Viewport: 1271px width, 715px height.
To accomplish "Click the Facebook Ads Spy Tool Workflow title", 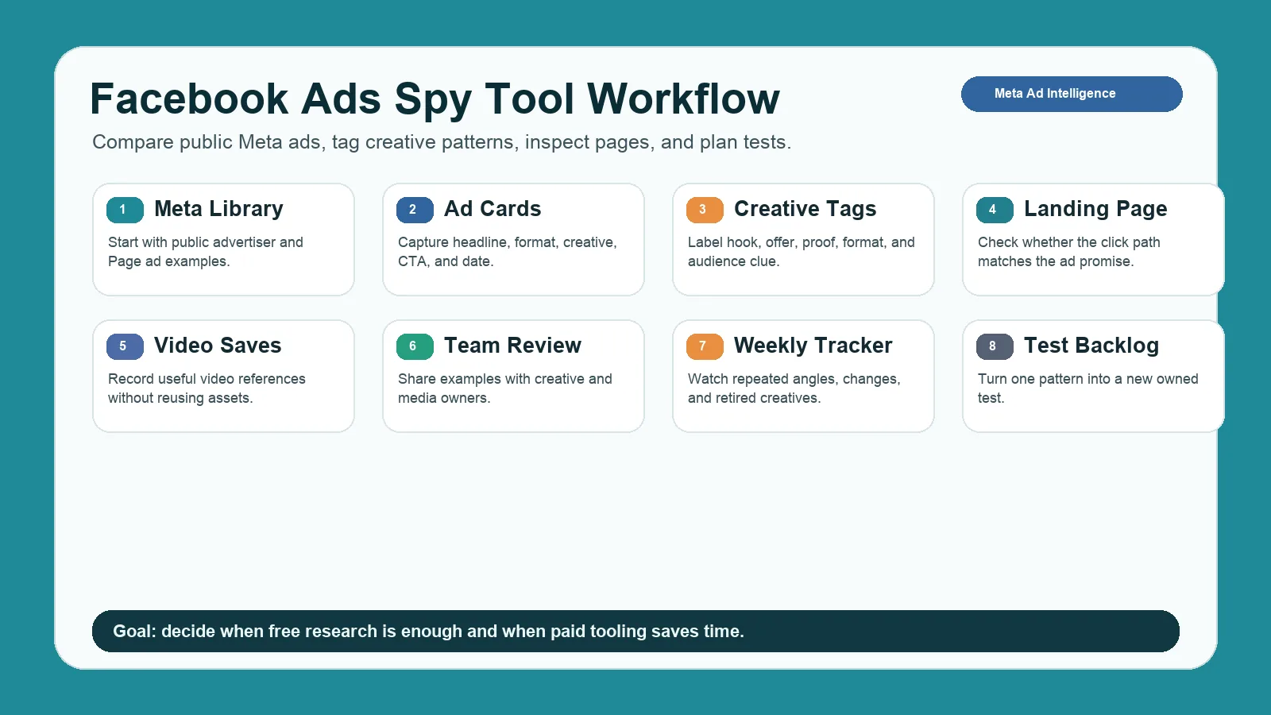I will 435,99.
